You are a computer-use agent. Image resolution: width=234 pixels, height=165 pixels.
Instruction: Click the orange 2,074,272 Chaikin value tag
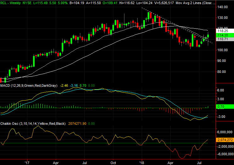(225, 140)
